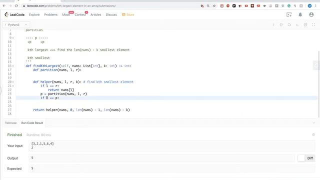This screenshot has height=180, width=320.
Task: Reset code to default with undo icon
Action: coord(289,25)
